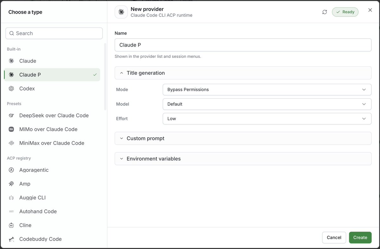Viewport: 380px width, 249px height.
Task: Click the Cline robot icon
Action: click(11, 225)
